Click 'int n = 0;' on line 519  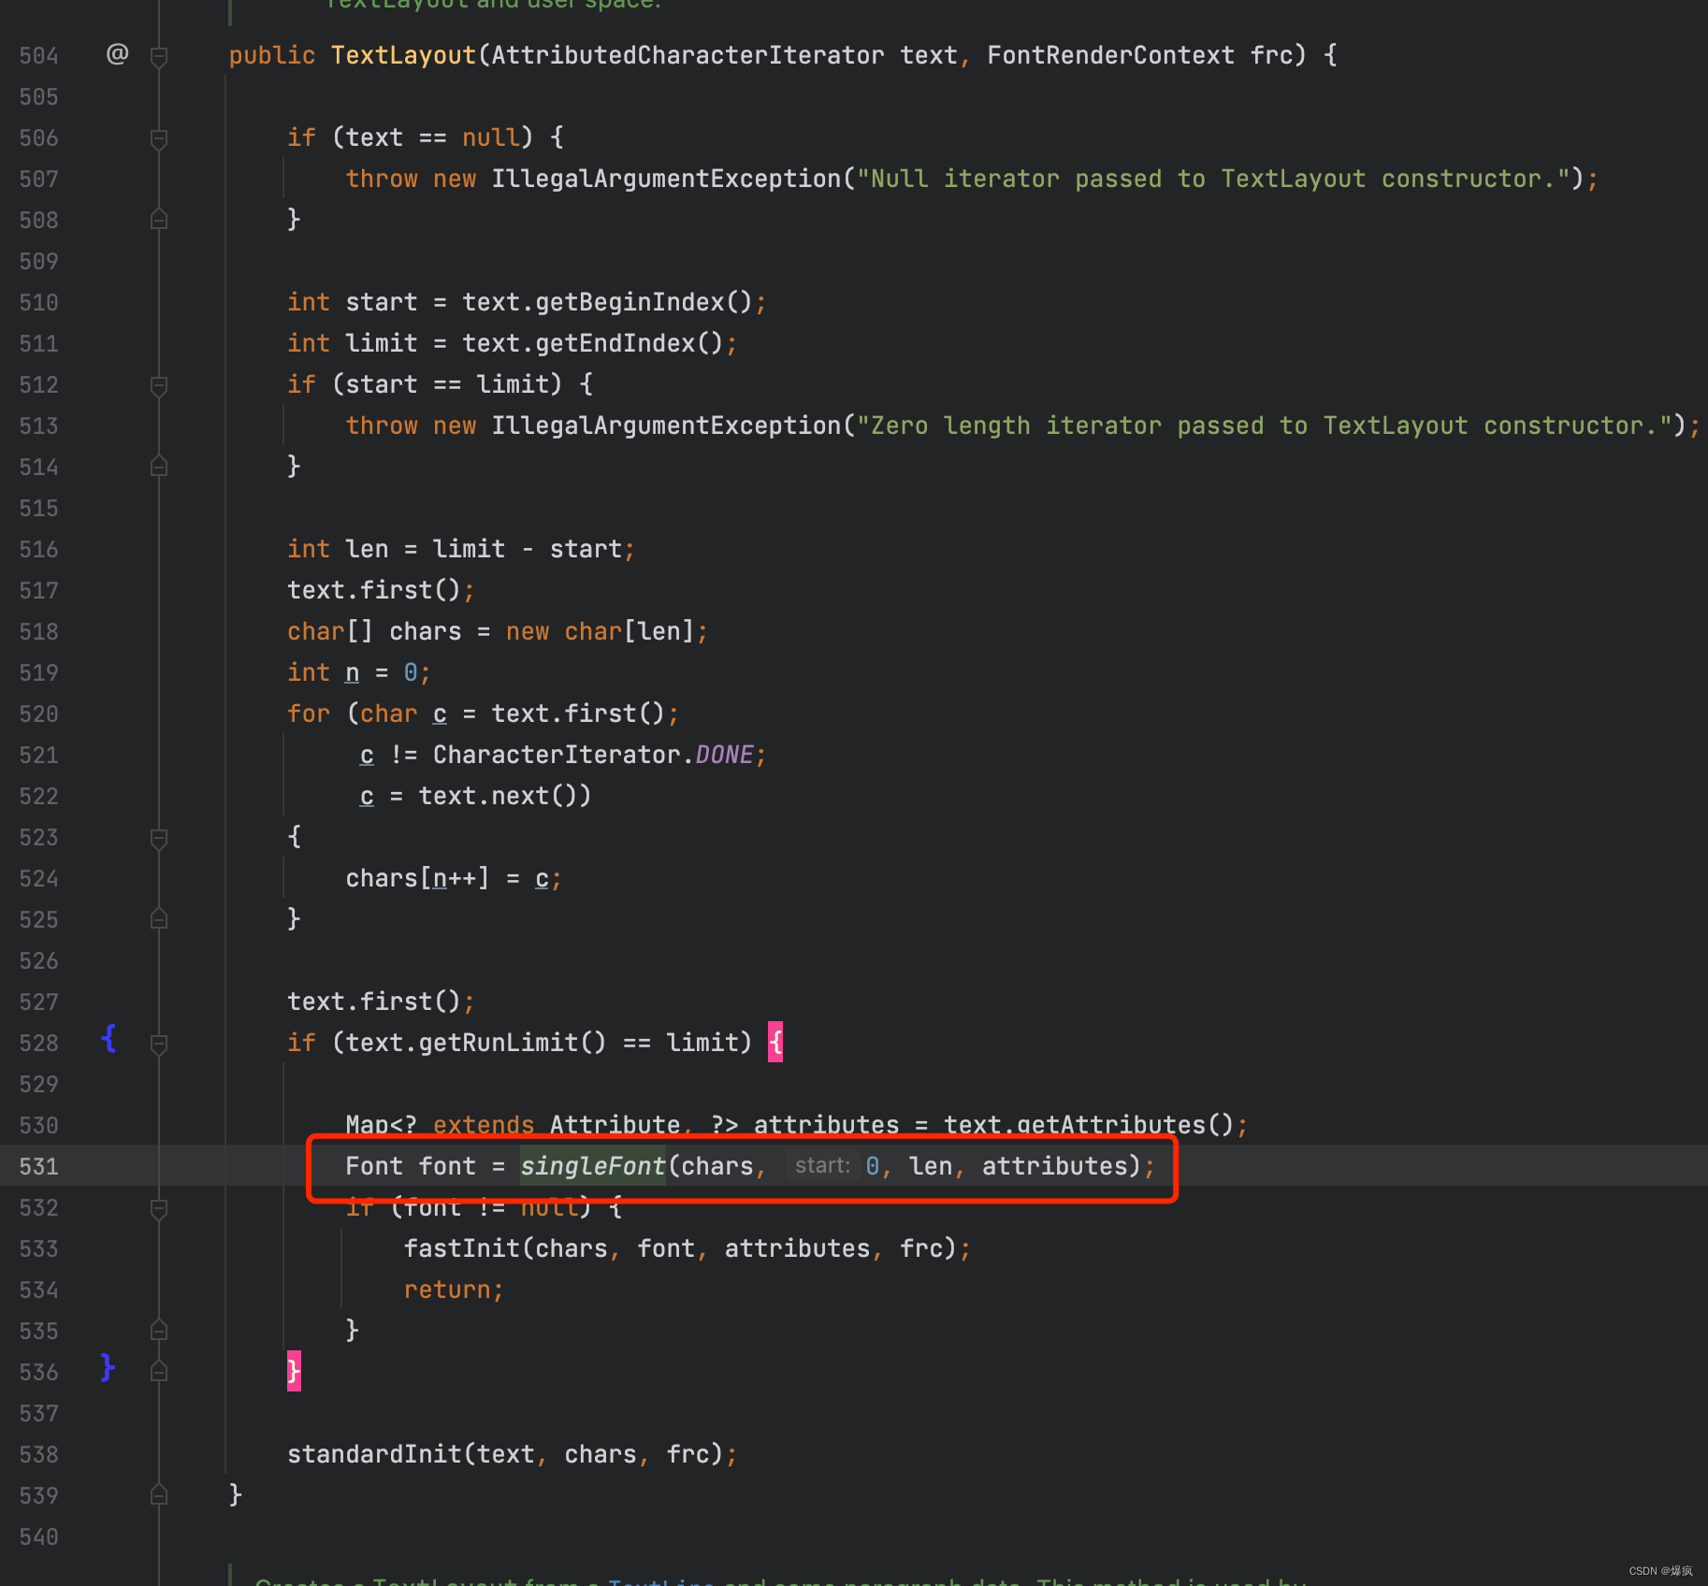359,672
